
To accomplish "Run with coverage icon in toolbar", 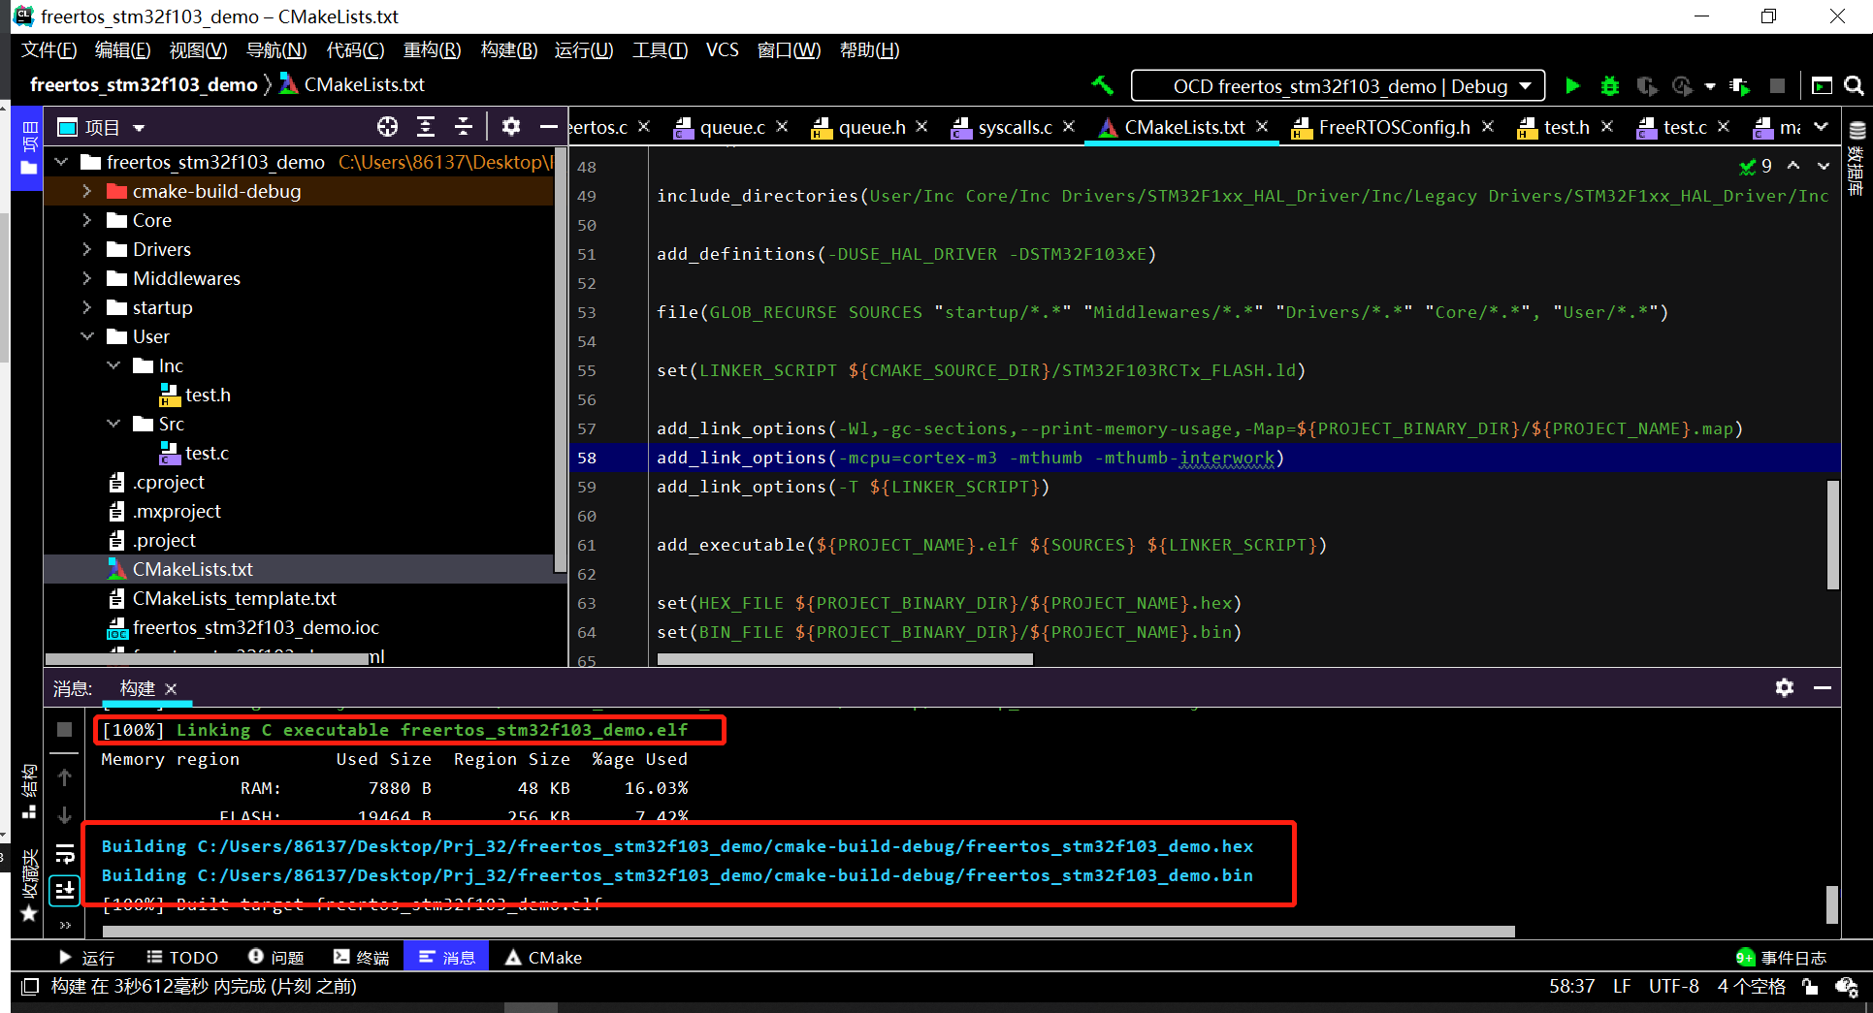I will tap(1646, 86).
